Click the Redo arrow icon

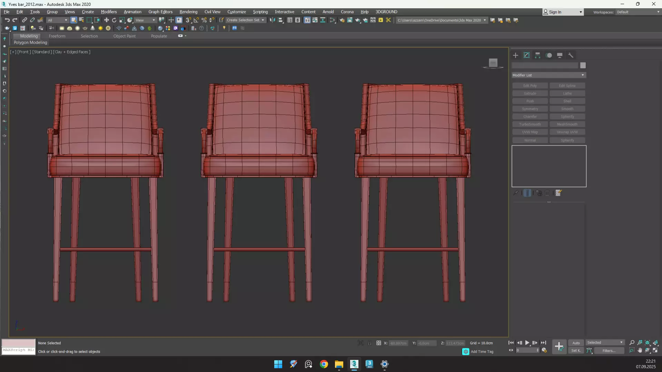point(15,20)
